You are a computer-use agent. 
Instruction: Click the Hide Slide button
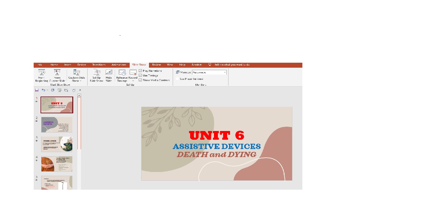click(x=109, y=75)
